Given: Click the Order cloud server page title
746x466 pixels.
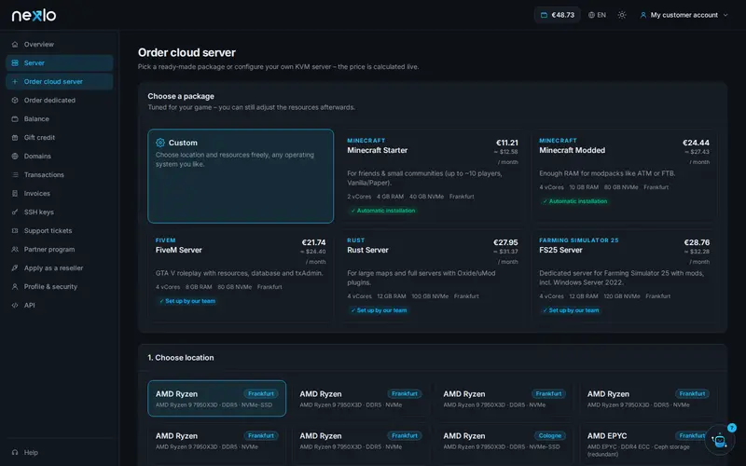Looking at the screenshot, I should 186,53.
